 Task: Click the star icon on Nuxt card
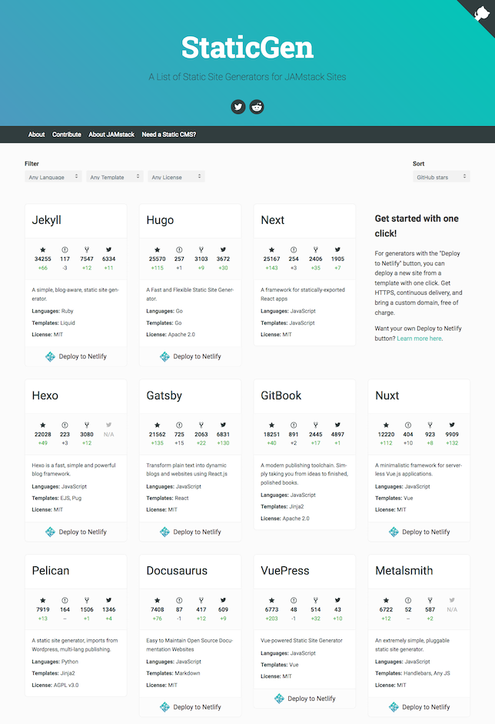pos(386,425)
